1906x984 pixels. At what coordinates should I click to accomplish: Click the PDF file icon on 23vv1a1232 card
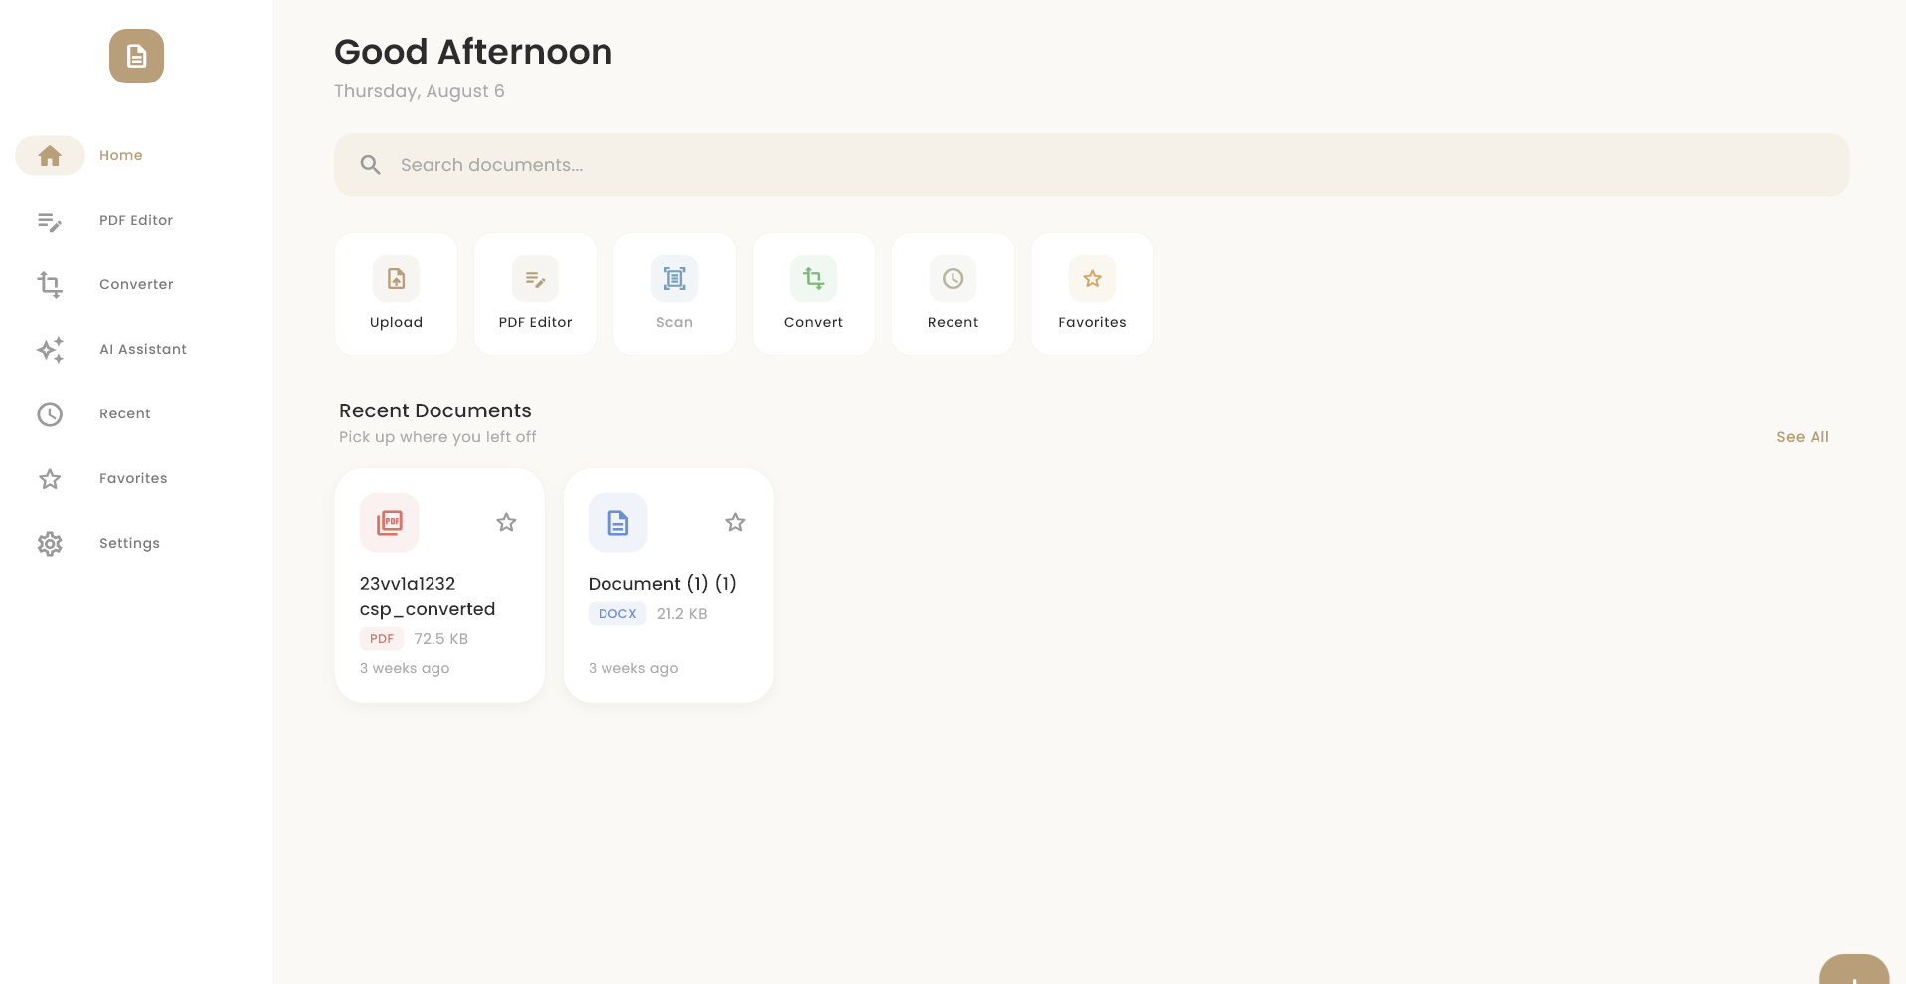click(x=390, y=522)
